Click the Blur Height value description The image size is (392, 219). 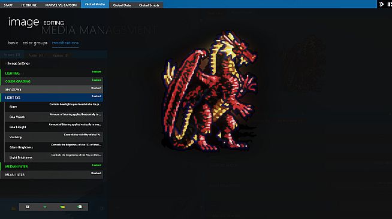click(x=75, y=124)
